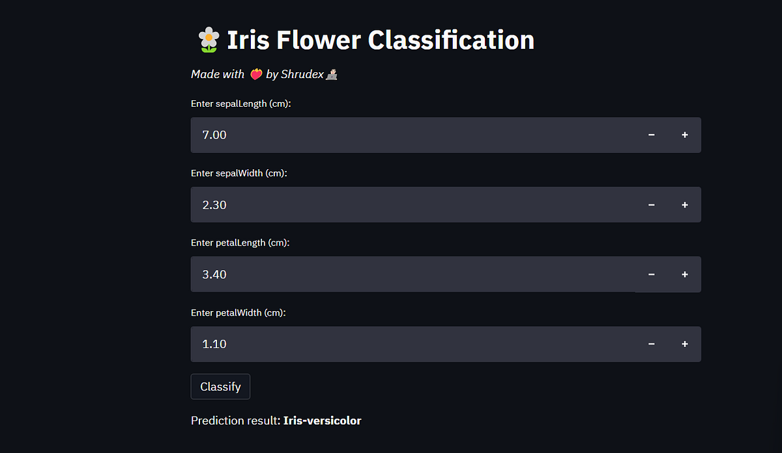Click the Enter sepalLength (cm) label

pyautogui.click(x=240, y=103)
